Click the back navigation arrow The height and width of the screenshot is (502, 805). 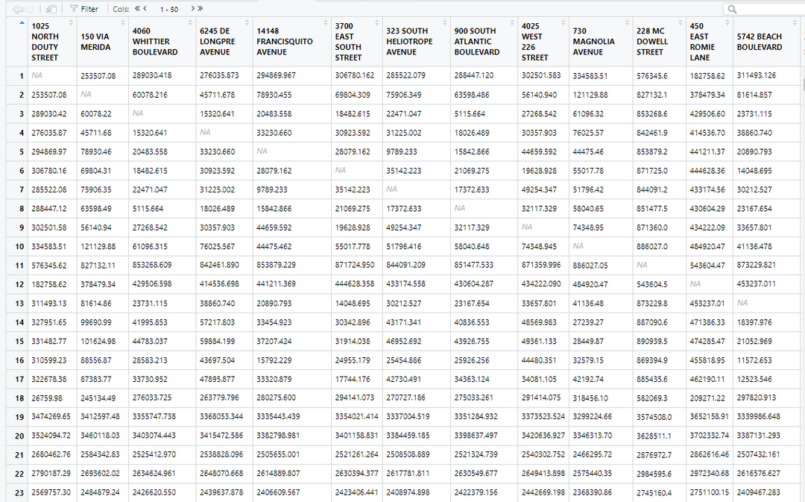16,9
